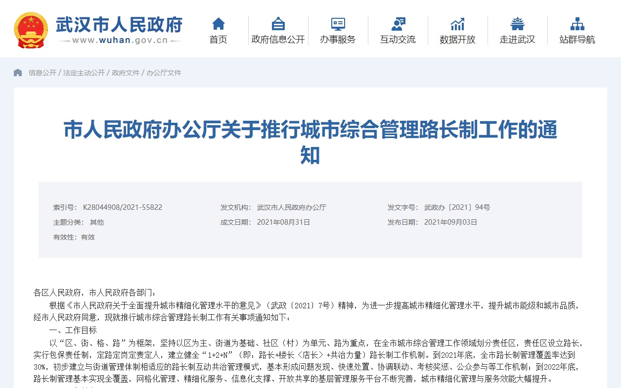Viewport: 621px width, 388px height.
Task: Click the 法定主动公开 breadcrumb link
Action: coord(84,73)
